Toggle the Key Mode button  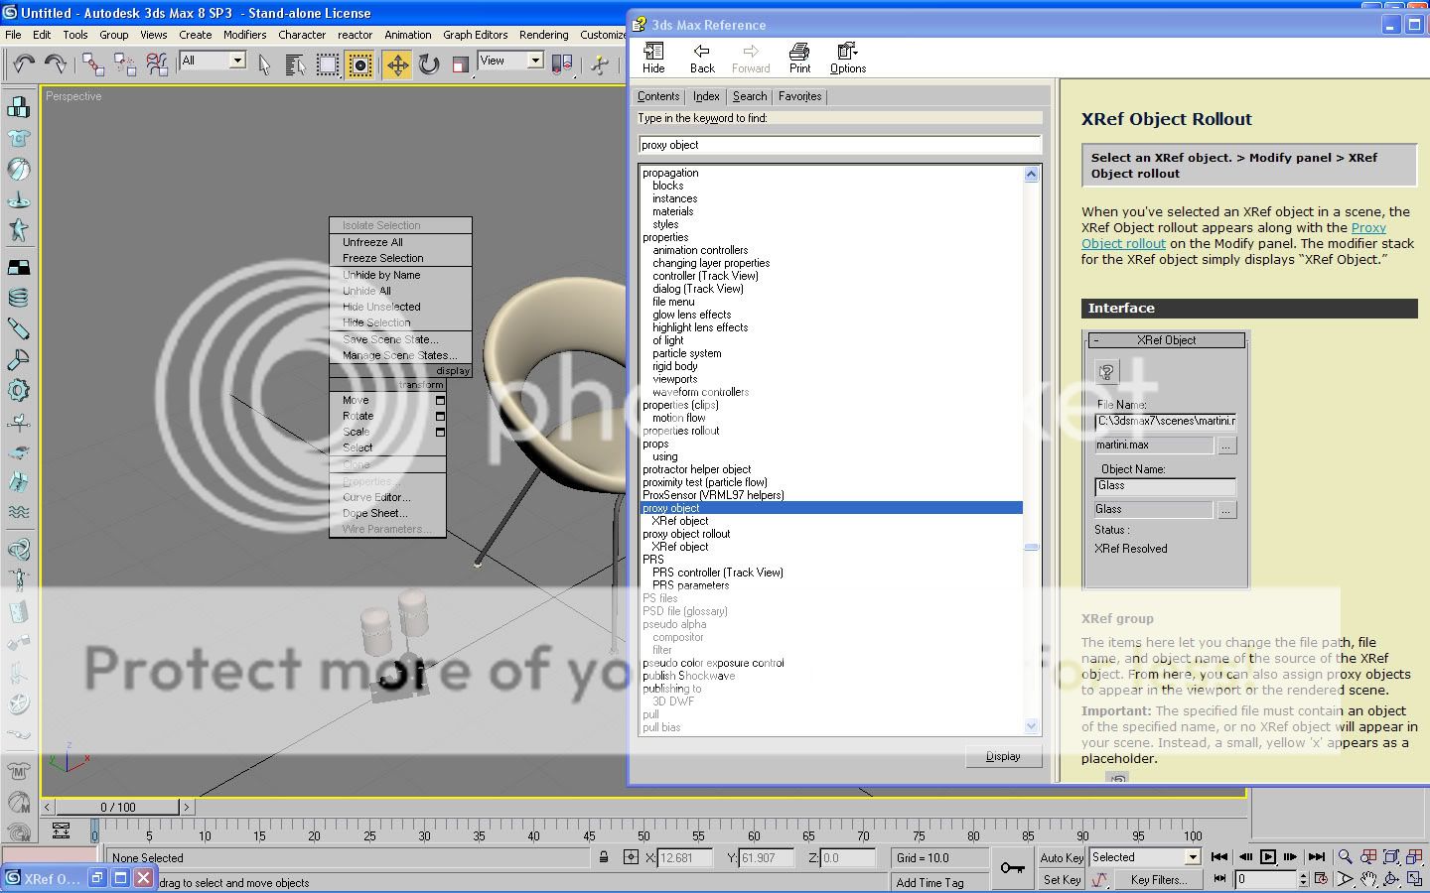(1220, 878)
